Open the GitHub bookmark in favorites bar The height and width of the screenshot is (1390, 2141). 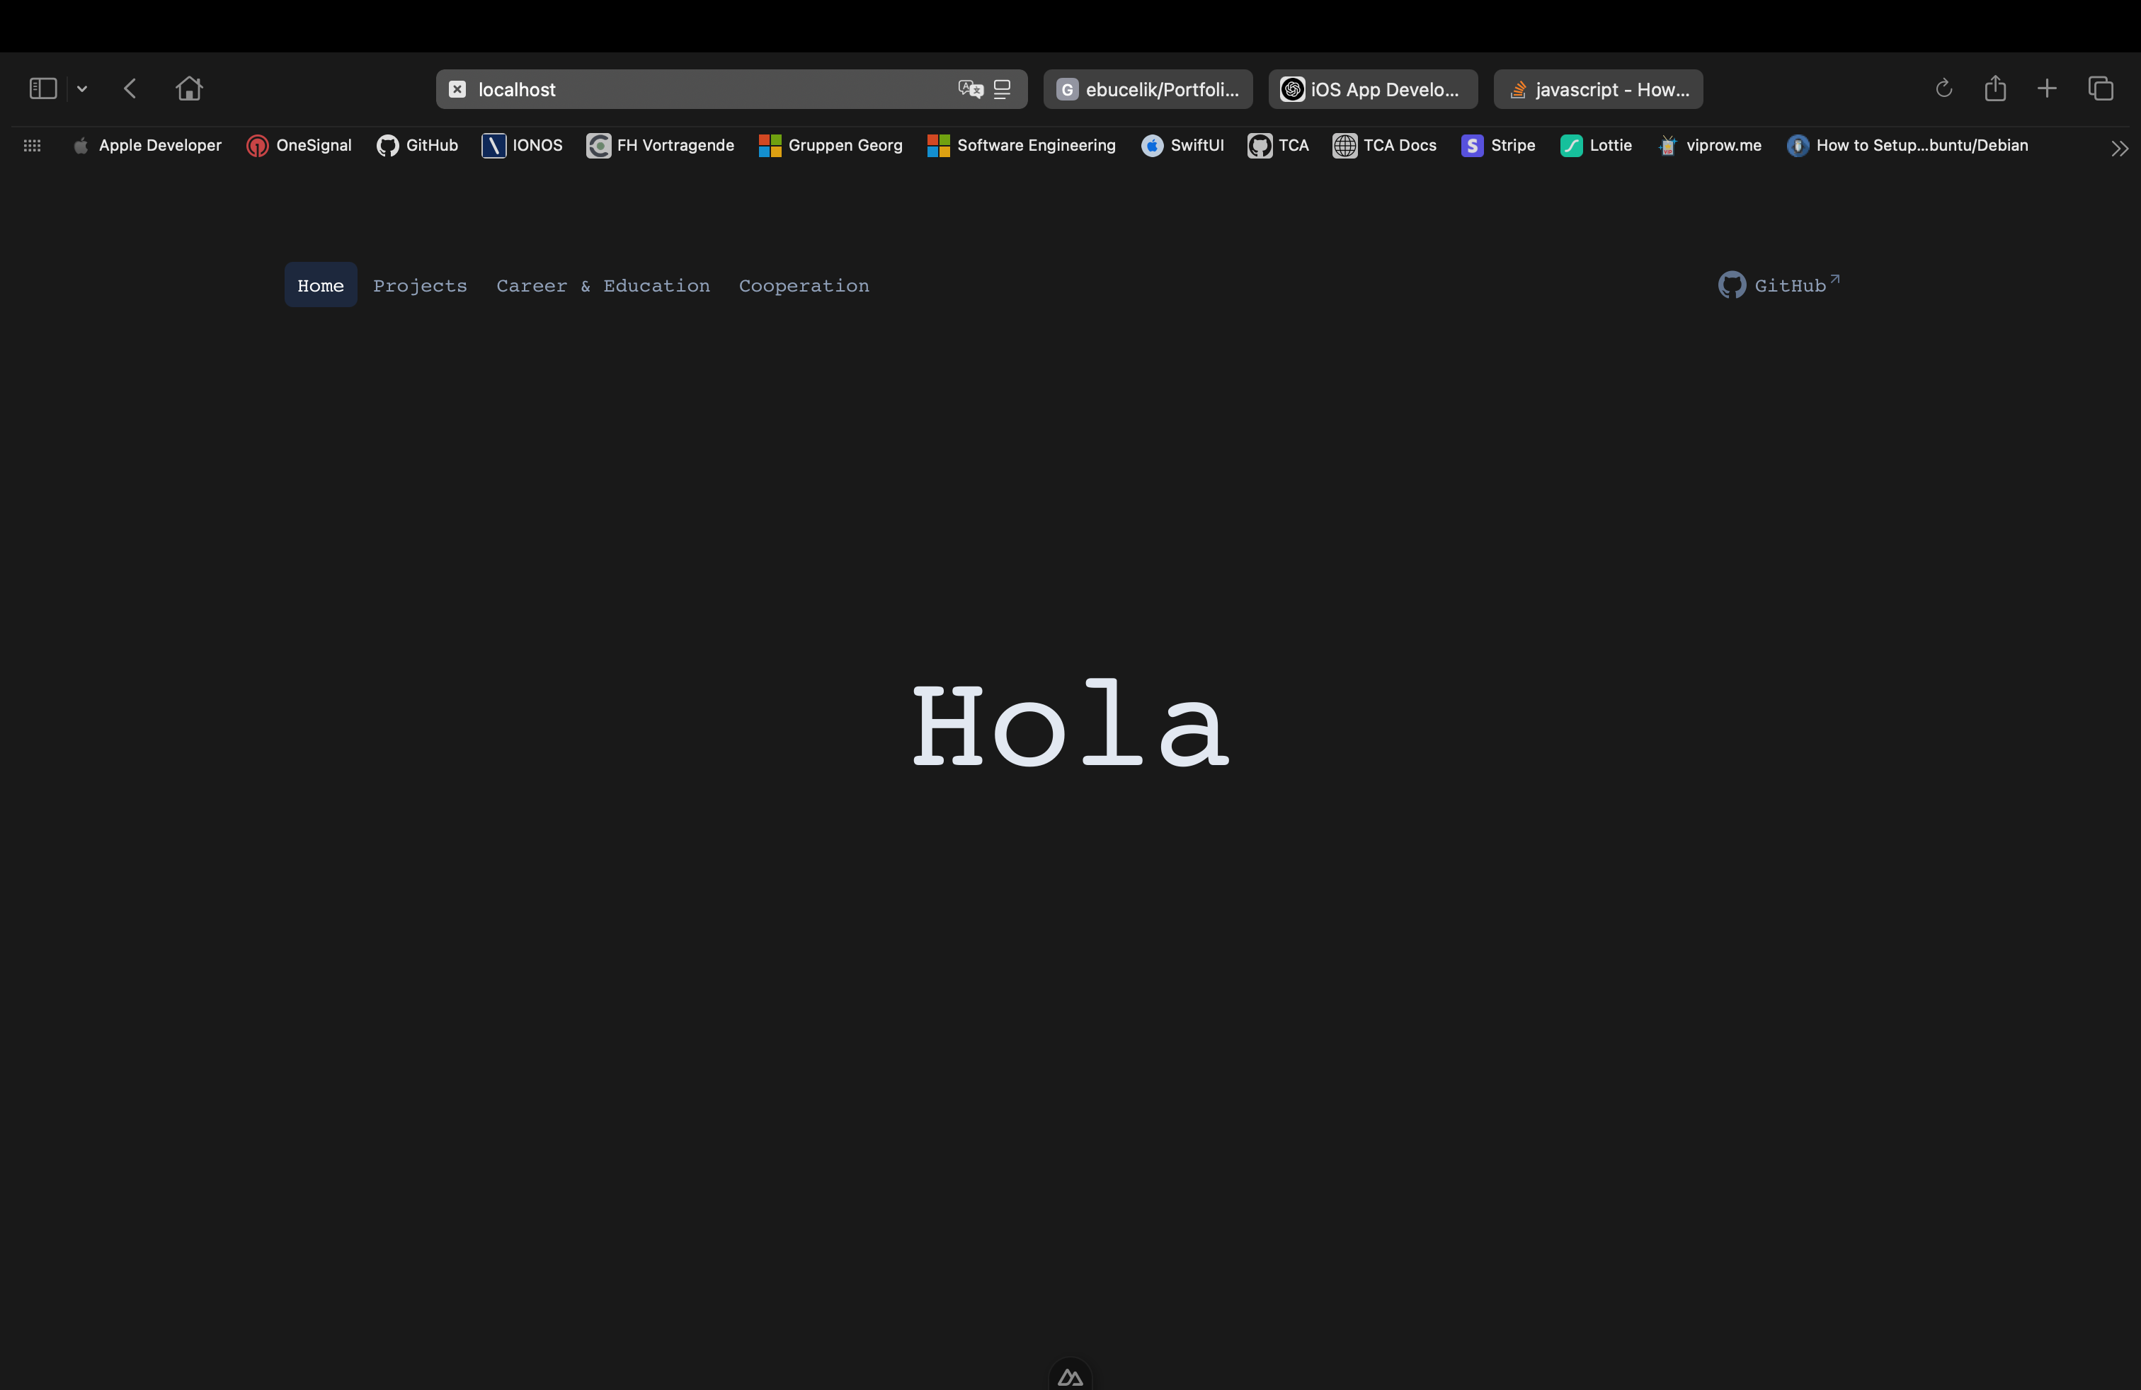click(x=418, y=146)
